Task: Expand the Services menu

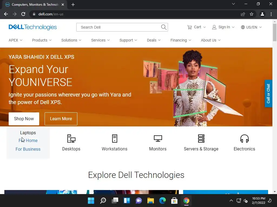Action: point(100,40)
